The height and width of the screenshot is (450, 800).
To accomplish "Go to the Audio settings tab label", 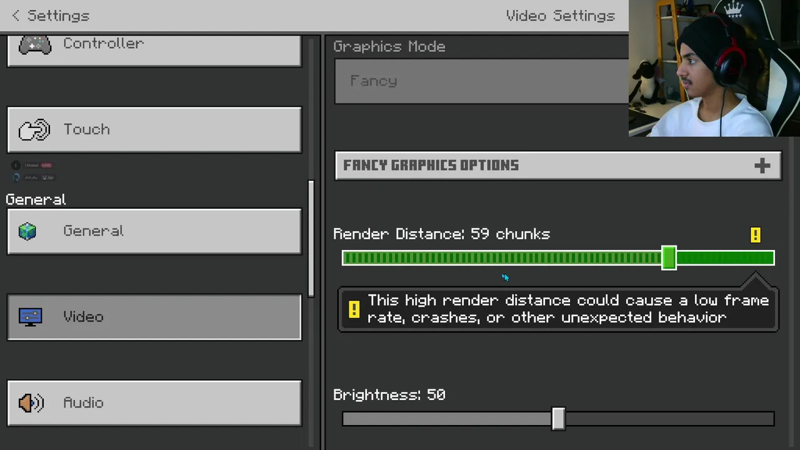I will [83, 403].
